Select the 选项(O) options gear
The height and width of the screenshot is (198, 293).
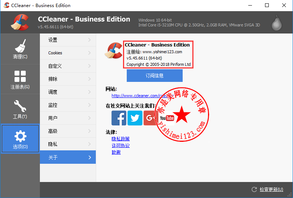coord(20,139)
